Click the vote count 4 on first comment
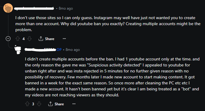The width and height of the screenshot is (205, 111). [23, 39]
